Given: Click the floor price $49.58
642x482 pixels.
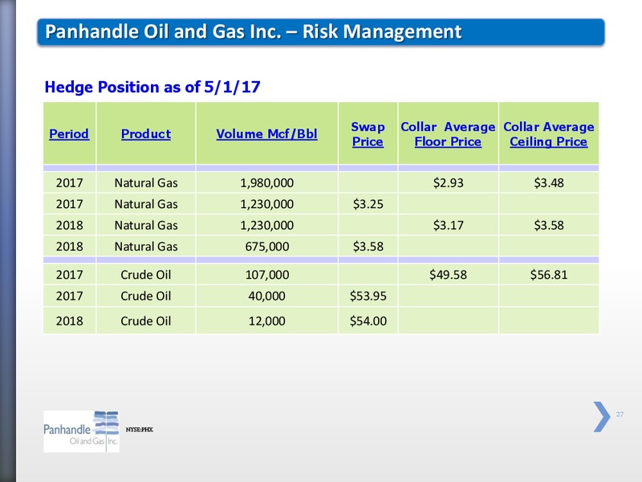Looking at the screenshot, I should click(448, 275).
